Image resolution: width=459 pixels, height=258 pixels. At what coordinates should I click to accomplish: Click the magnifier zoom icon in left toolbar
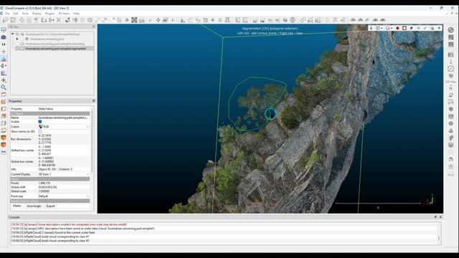4,87
